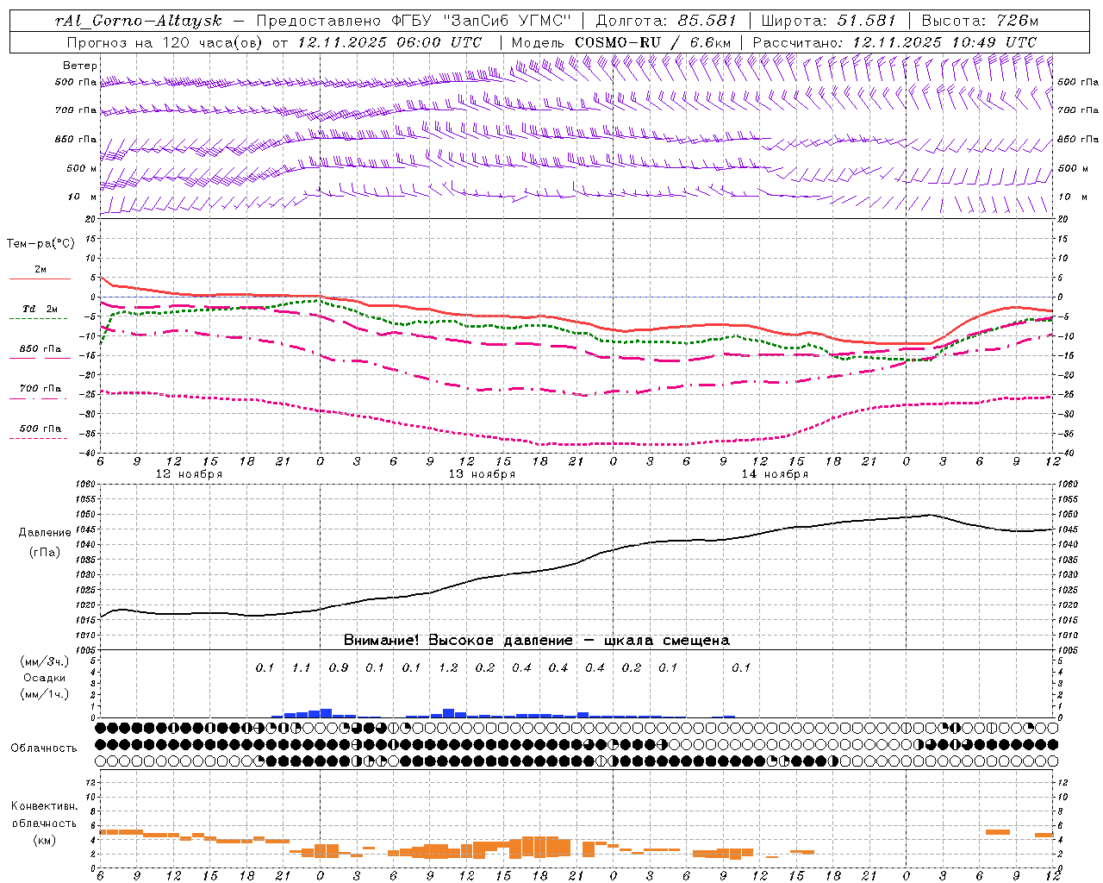
Task: Click the Ветер wind panel label
Action: pos(80,66)
